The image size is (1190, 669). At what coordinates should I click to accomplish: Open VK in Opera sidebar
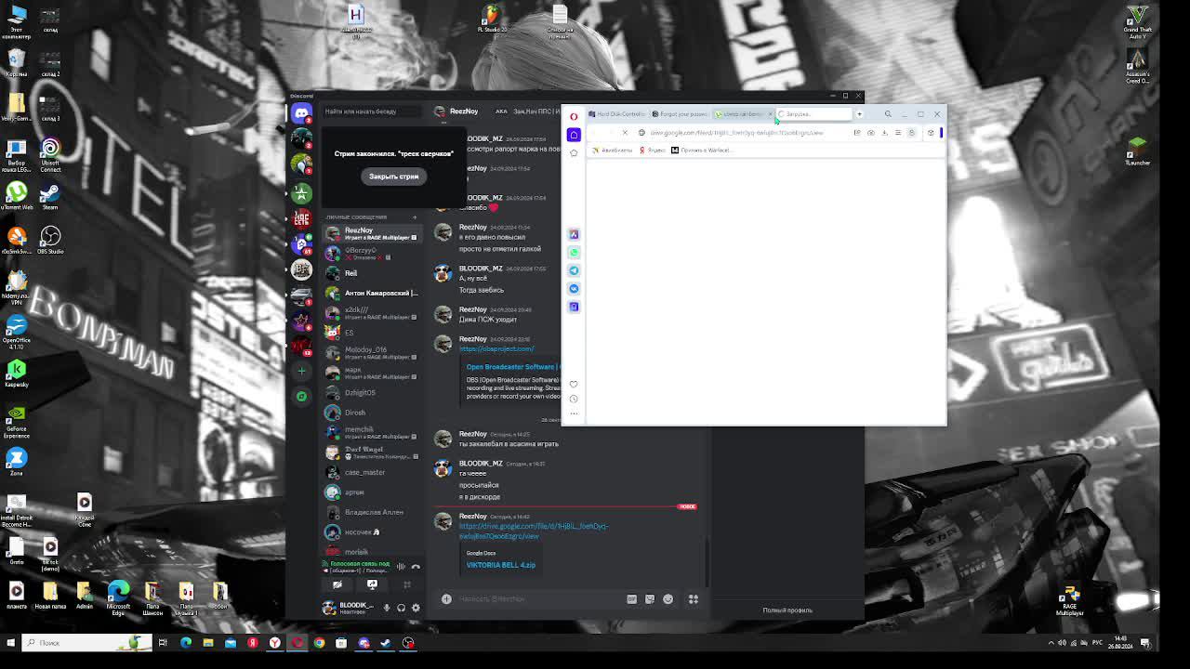click(574, 288)
